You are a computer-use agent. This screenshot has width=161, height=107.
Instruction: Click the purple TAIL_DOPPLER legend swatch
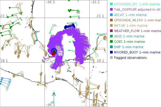(111, 9)
